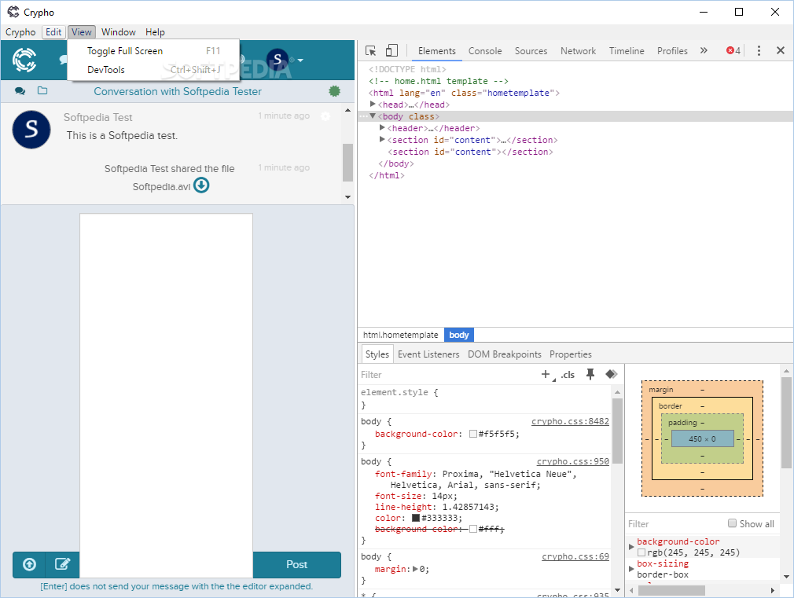Screen dimensions: 794x598
Task: Click the #333333 color swatch
Action: click(x=416, y=518)
